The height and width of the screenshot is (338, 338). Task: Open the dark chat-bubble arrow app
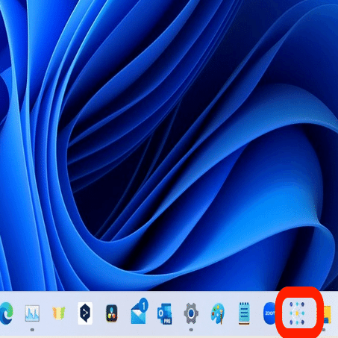[x=85, y=313]
